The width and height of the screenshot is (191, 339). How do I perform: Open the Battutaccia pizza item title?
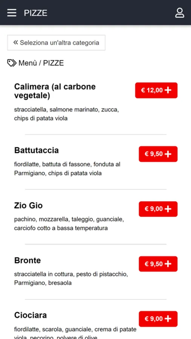pyautogui.click(x=36, y=150)
